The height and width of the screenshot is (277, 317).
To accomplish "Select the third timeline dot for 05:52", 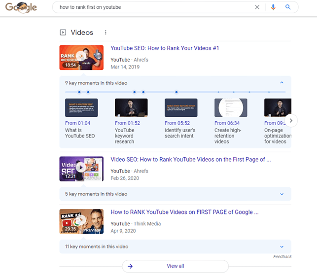I will pyautogui.click(x=135, y=92).
